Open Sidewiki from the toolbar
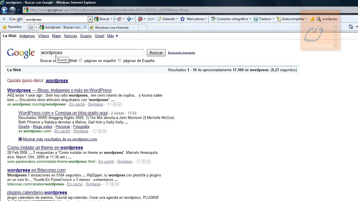The height and width of the screenshot is (201, 358). pyautogui.click(x=166, y=19)
